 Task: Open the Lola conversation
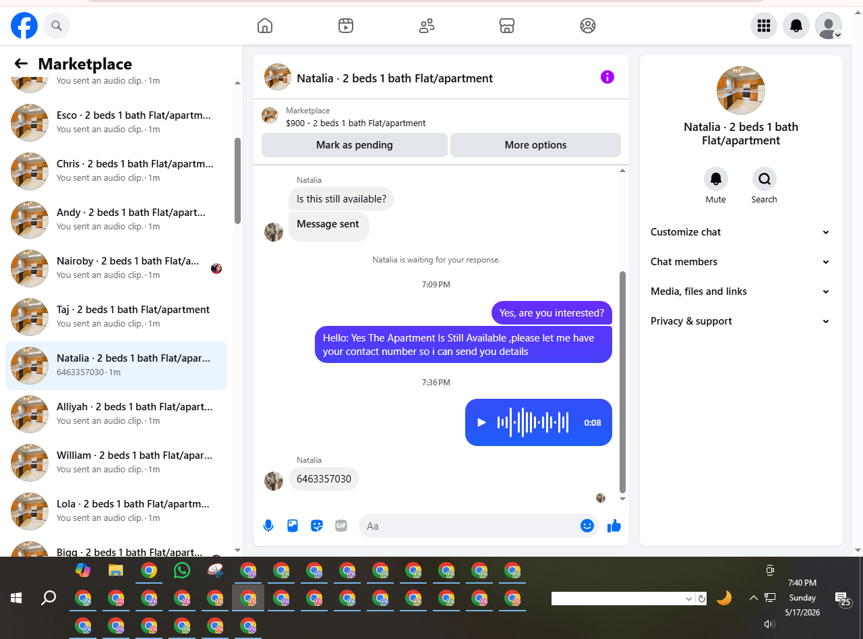coord(116,511)
